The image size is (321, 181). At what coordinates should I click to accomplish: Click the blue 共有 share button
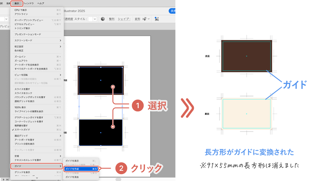coord(172,11)
